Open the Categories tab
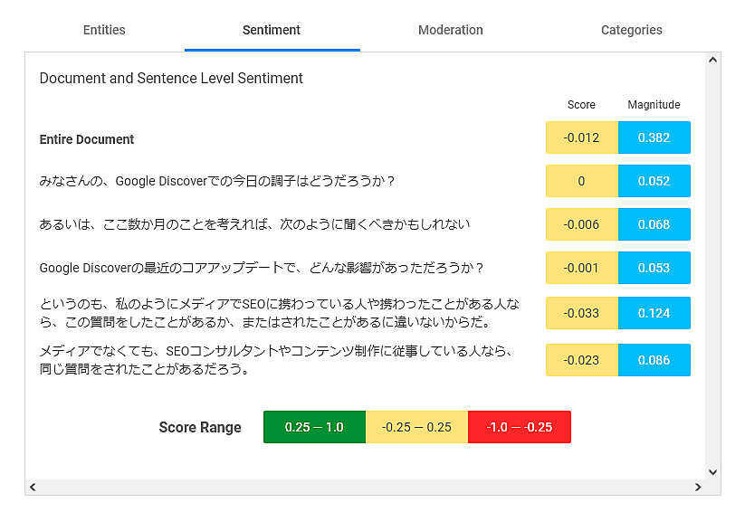The width and height of the screenshot is (745, 512). pos(631,30)
